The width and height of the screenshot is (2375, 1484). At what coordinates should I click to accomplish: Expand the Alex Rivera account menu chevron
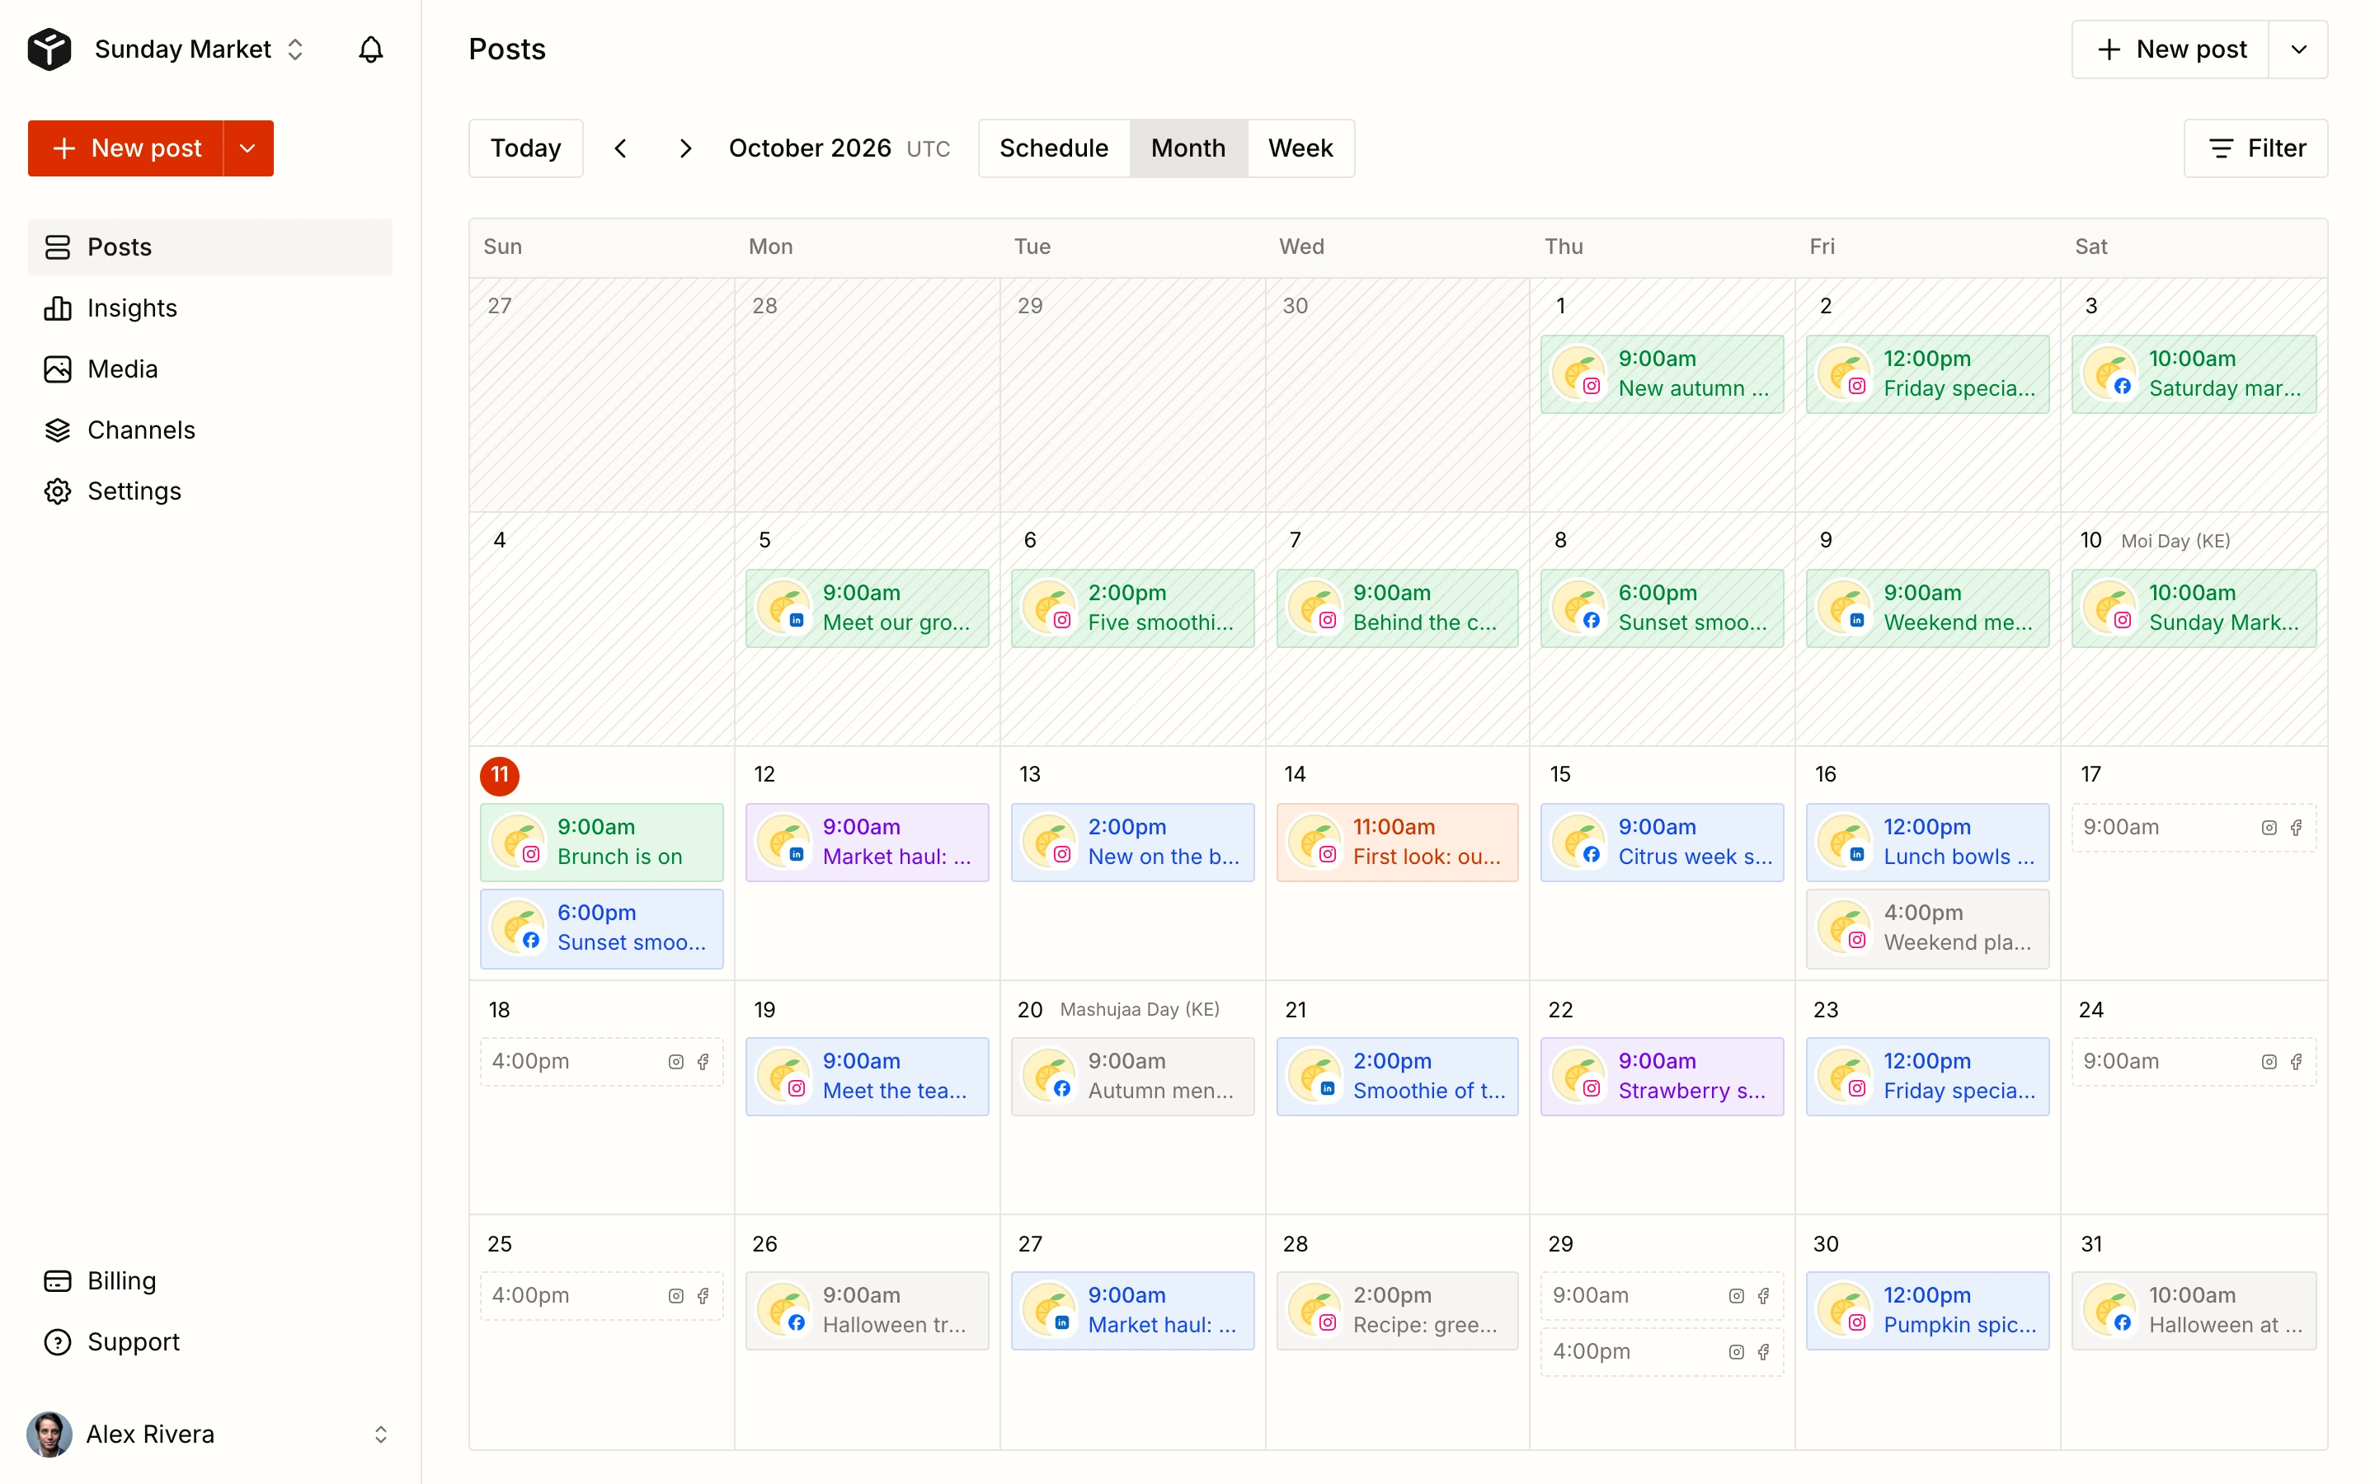[x=381, y=1434]
